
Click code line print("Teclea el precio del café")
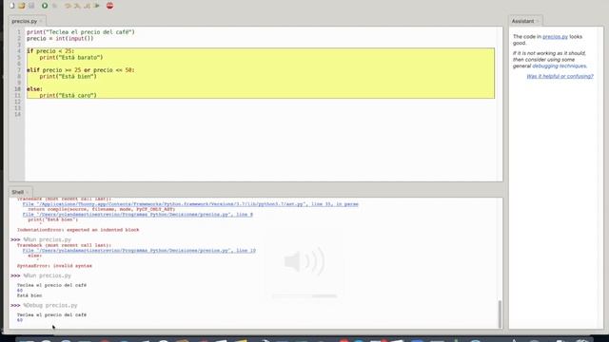point(81,31)
